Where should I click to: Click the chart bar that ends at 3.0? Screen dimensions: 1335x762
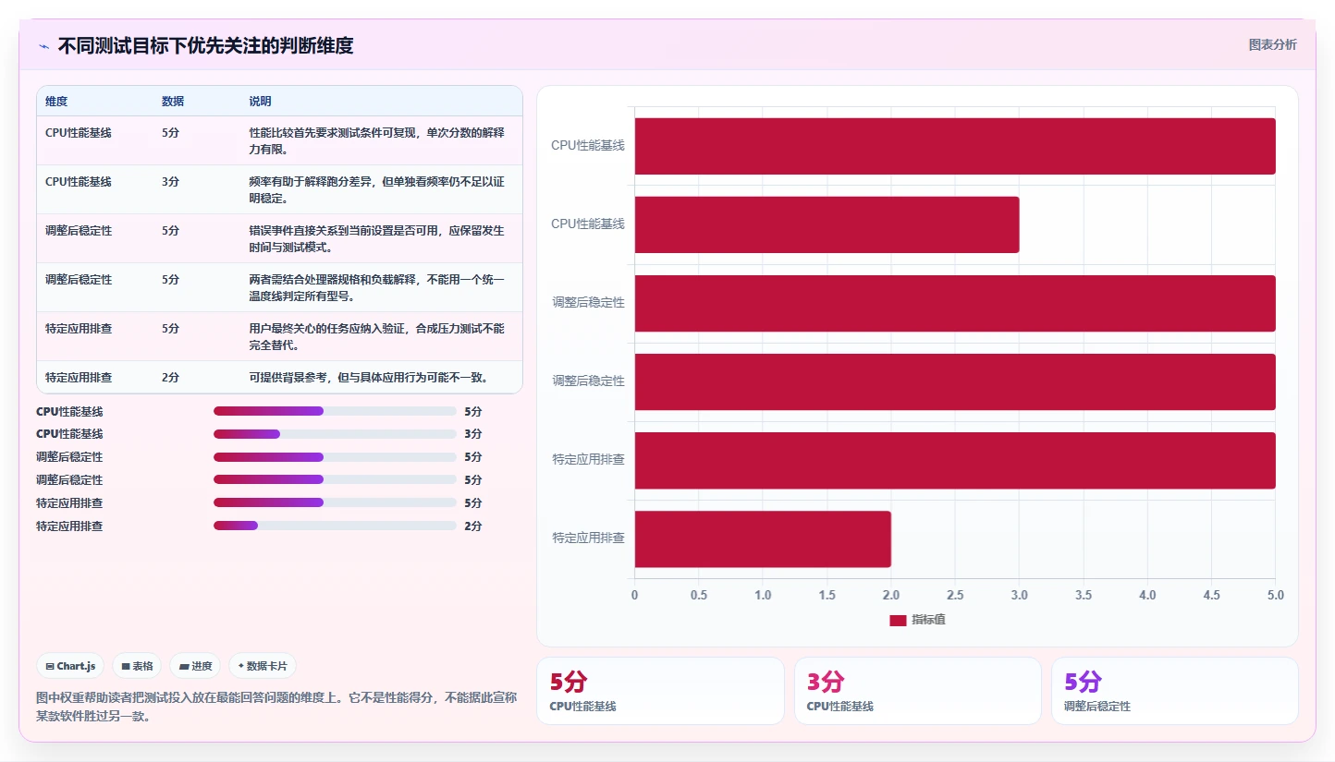click(x=827, y=224)
